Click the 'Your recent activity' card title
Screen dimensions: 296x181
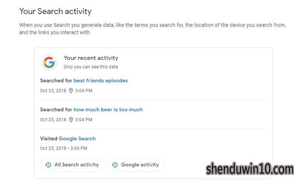pos(91,58)
